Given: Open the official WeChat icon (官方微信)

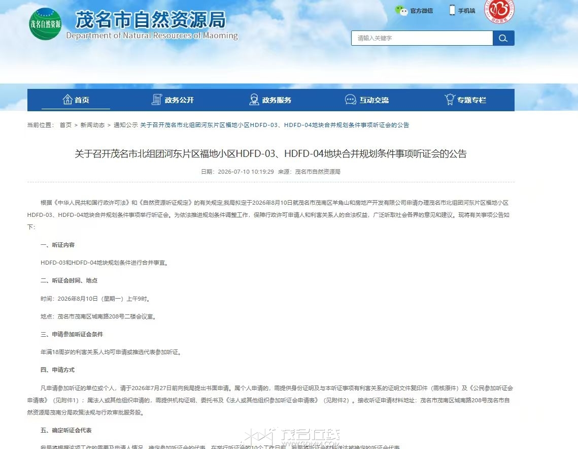Looking at the screenshot, I should (401, 11).
